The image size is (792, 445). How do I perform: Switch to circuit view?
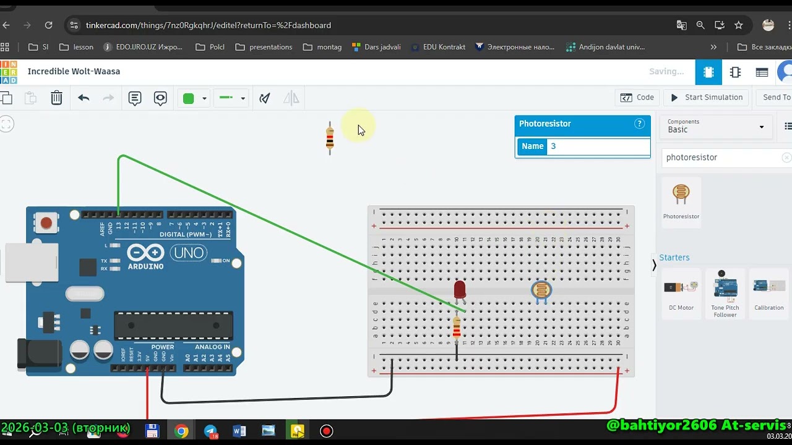(x=708, y=72)
